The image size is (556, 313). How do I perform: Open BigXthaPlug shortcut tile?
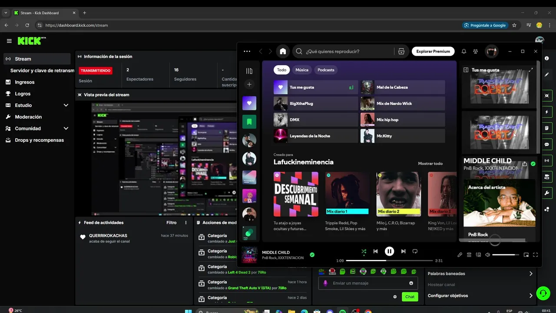(x=316, y=103)
